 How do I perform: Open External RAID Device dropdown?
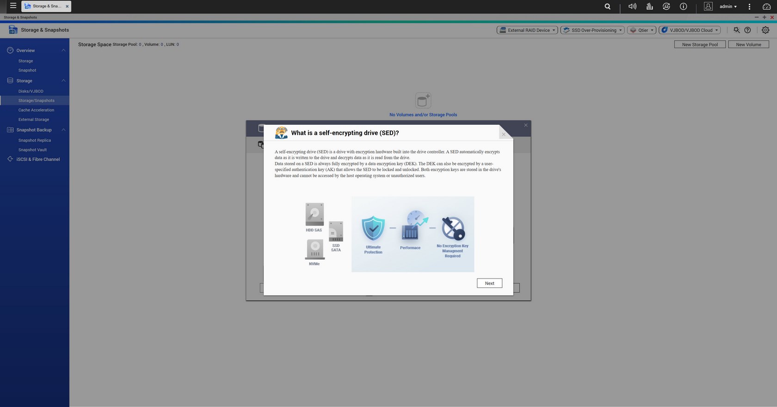click(527, 30)
